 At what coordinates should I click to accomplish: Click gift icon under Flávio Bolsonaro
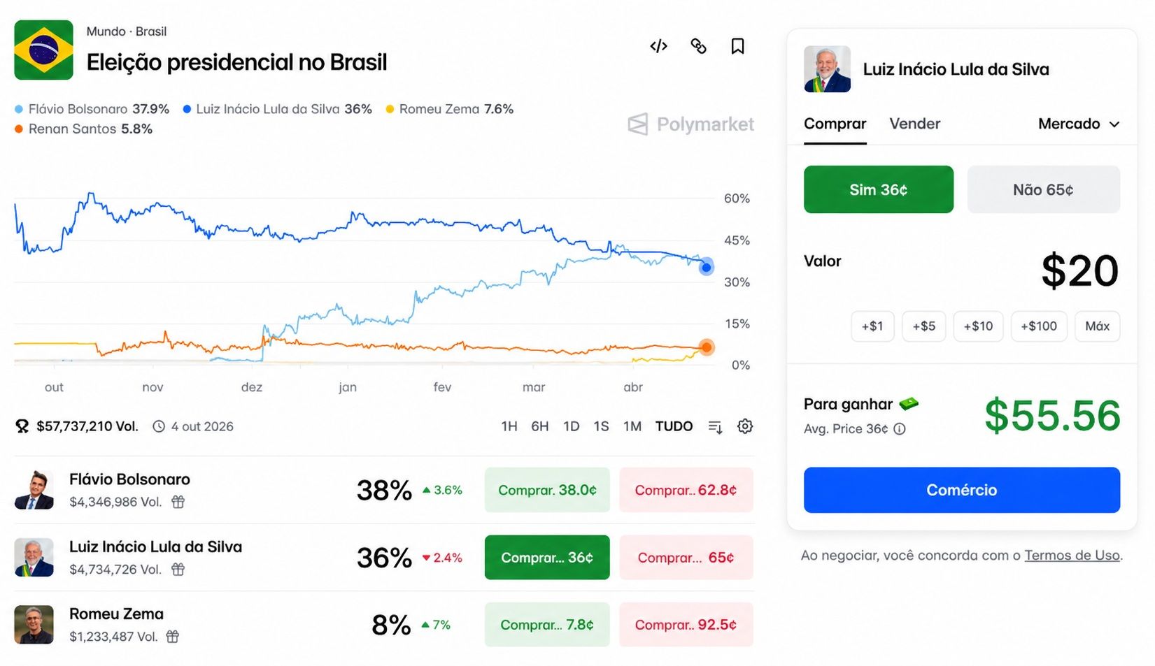point(178,502)
